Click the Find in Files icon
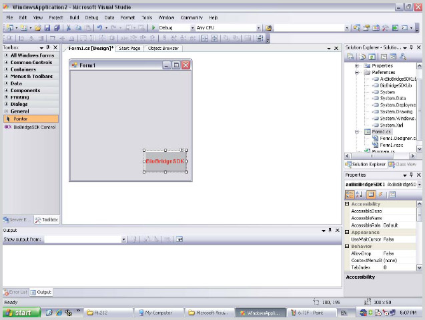This screenshot has width=425, height=320. tap(268, 27)
